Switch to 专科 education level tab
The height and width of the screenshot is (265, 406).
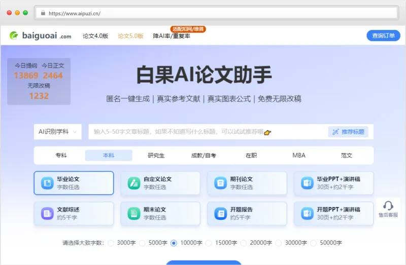tap(61, 156)
